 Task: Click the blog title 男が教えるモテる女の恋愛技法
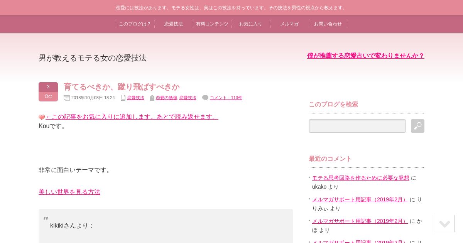pyautogui.click(x=93, y=58)
